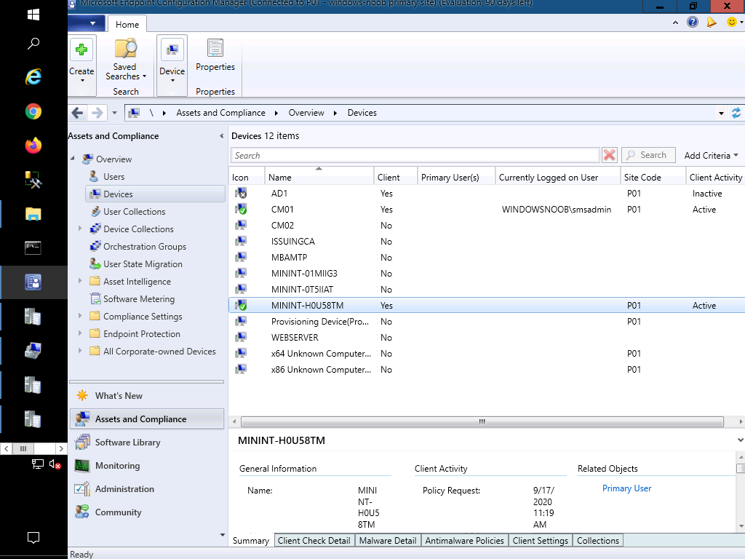Select the User Collections tree node
Viewport: 745px width, 559px height.
(x=134, y=212)
